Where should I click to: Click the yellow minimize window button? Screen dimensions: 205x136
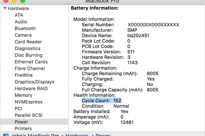click(14, 1)
